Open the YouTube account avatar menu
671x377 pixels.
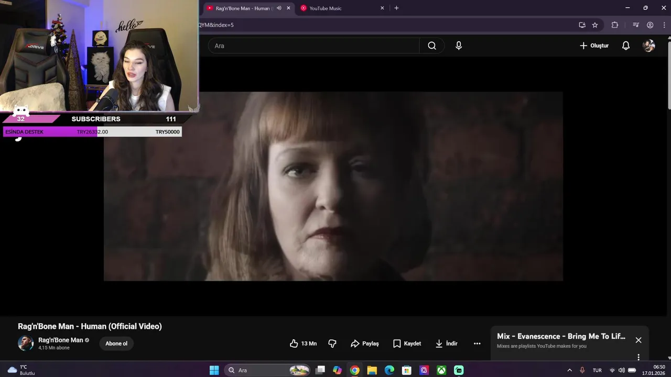click(x=649, y=46)
